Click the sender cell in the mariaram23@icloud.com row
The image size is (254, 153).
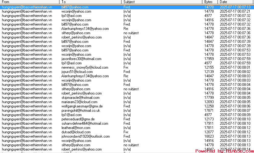pos(27,102)
